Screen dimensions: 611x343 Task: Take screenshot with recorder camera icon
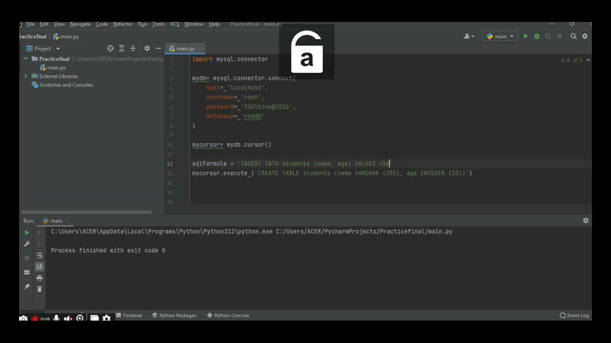(x=23, y=318)
